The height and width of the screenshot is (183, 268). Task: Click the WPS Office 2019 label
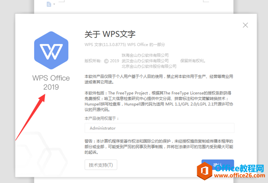coord(51,82)
